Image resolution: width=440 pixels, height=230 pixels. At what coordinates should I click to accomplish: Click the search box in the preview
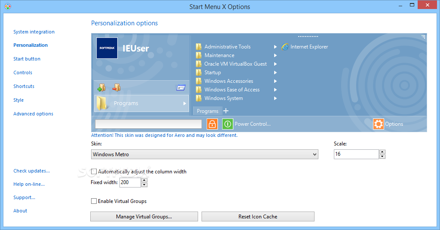click(148, 124)
